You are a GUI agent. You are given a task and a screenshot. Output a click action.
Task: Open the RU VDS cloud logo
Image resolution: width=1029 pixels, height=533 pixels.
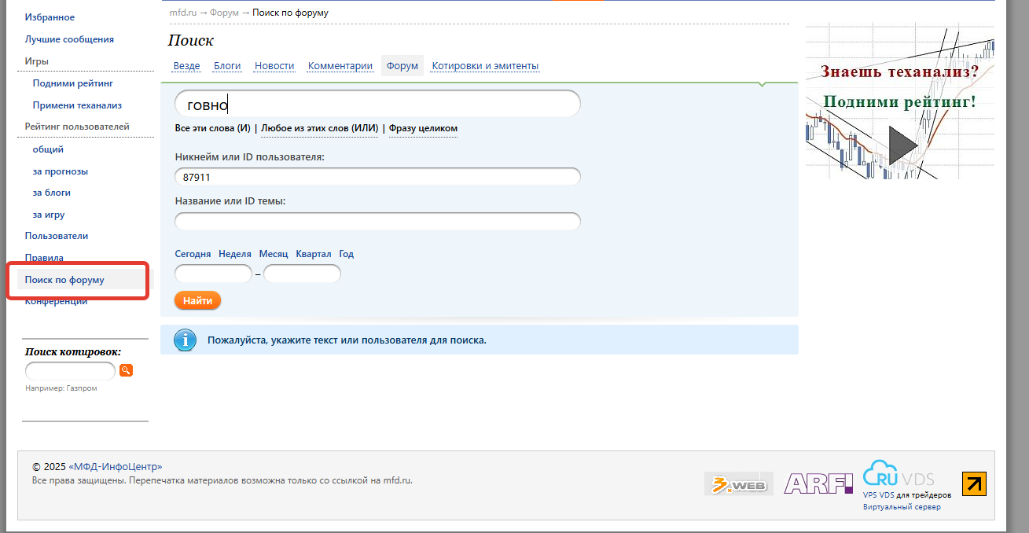coord(899,474)
